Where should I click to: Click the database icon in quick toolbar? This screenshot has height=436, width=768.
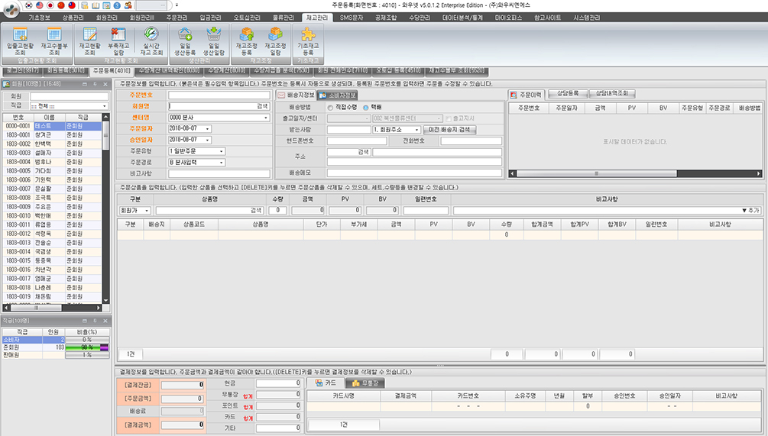click(86, 5)
